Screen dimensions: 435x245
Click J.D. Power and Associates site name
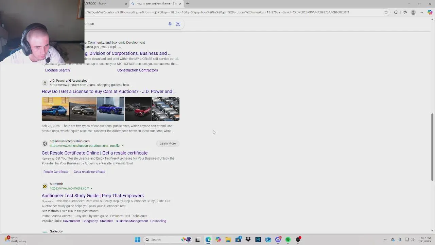coord(69,81)
